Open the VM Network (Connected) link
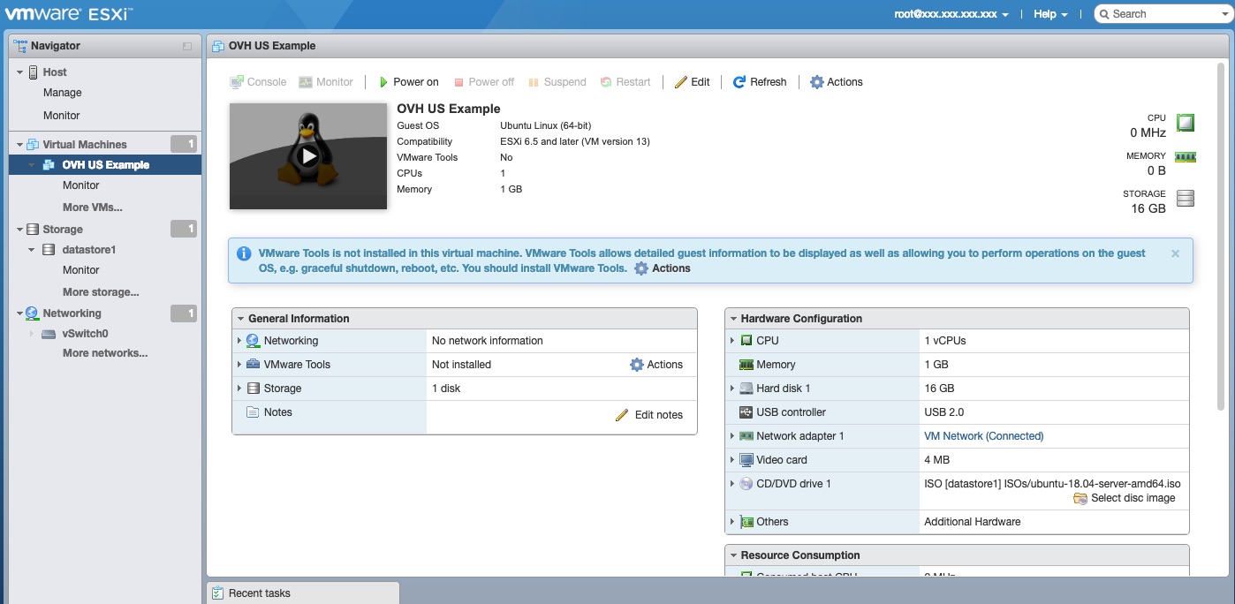Screen dimensions: 1235x604 (x=983, y=436)
